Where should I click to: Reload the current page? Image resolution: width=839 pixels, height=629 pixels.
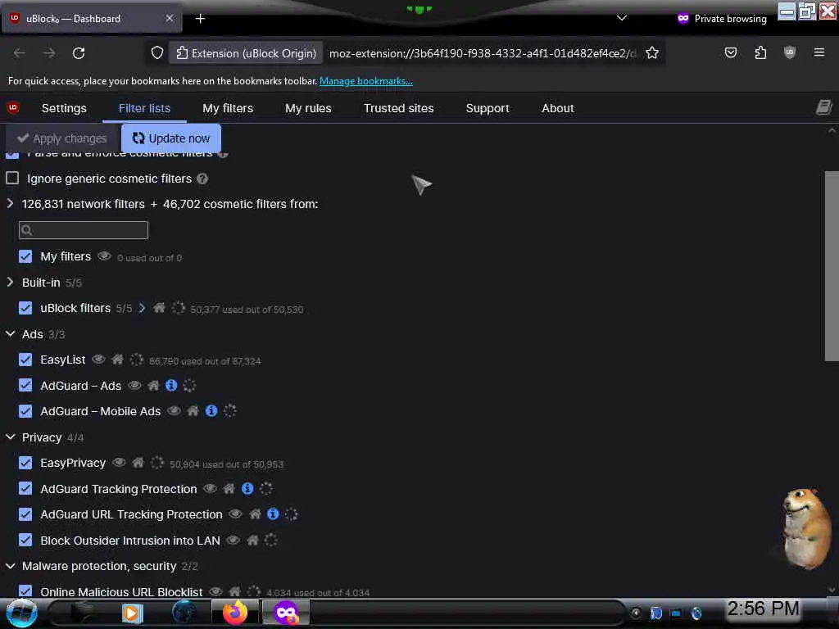(79, 53)
